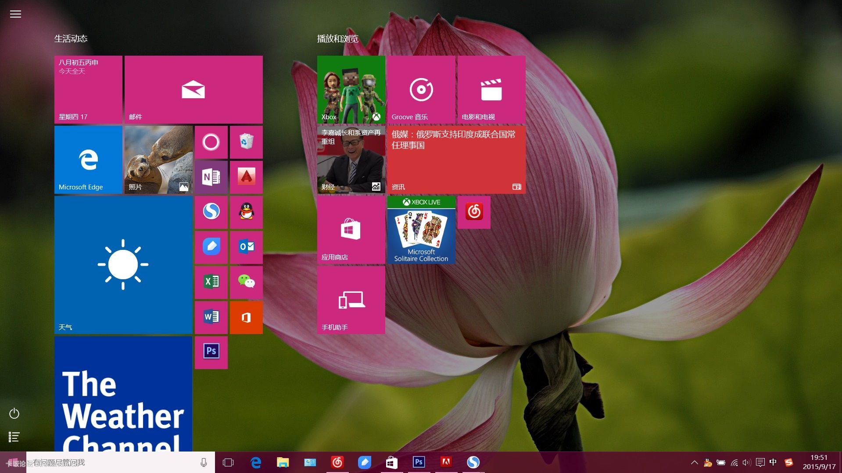Open Adobe app from the taskbar
Image resolution: width=842 pixels, height=473 pixels.
coord(446,462)
